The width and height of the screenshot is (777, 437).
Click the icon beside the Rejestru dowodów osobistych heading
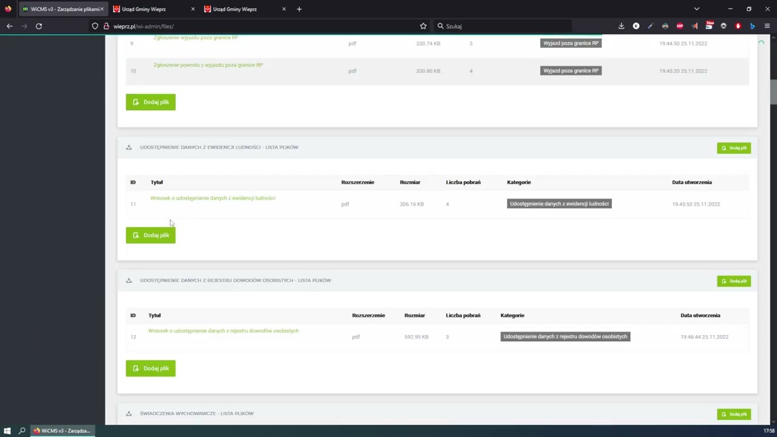[x=129, y=280]
